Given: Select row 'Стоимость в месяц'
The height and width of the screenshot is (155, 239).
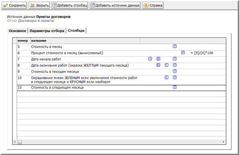Looking at the screenshot, I should pyautogui.click(x=122, y=47).
